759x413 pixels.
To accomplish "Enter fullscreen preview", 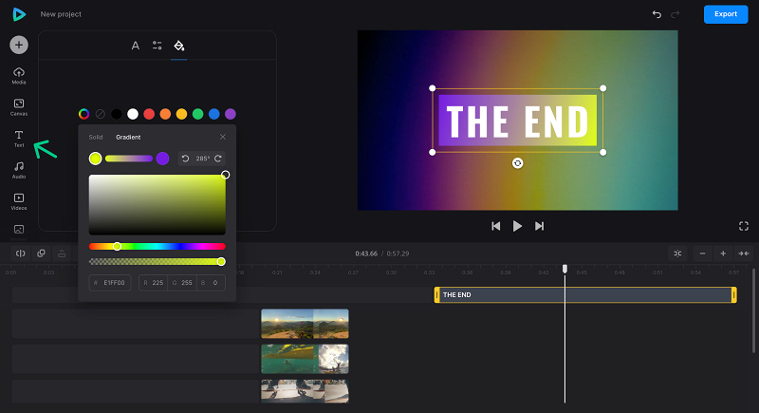I will click(744, 226).
